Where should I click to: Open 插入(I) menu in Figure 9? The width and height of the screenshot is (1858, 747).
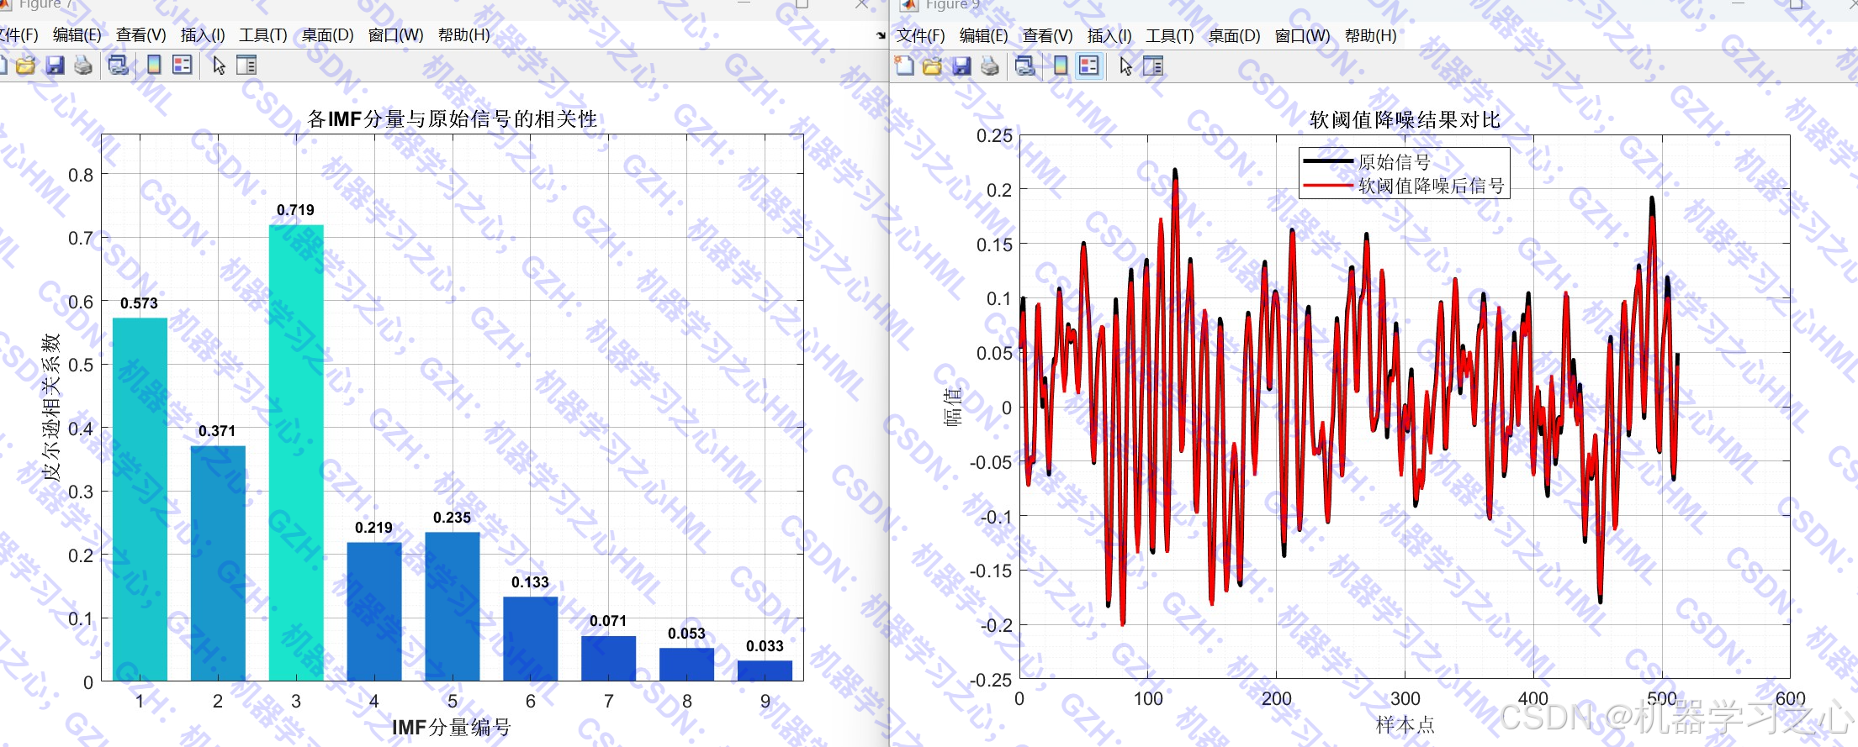[x=1109, y=36]
